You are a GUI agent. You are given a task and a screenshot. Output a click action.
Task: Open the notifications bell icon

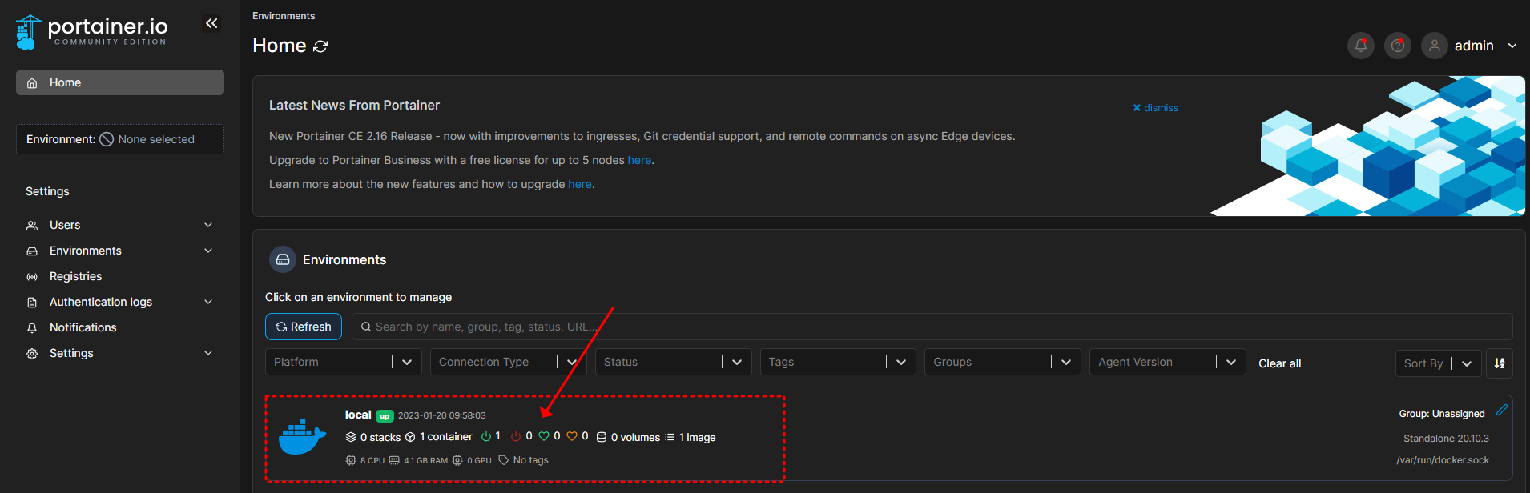pyautogui.click(x=1361, y=46)
